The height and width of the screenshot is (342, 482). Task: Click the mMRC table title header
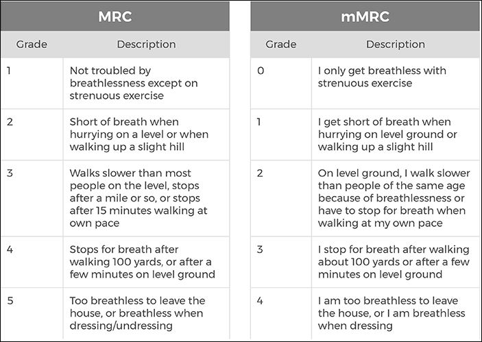pyautogui.click(x=365, y=16)
